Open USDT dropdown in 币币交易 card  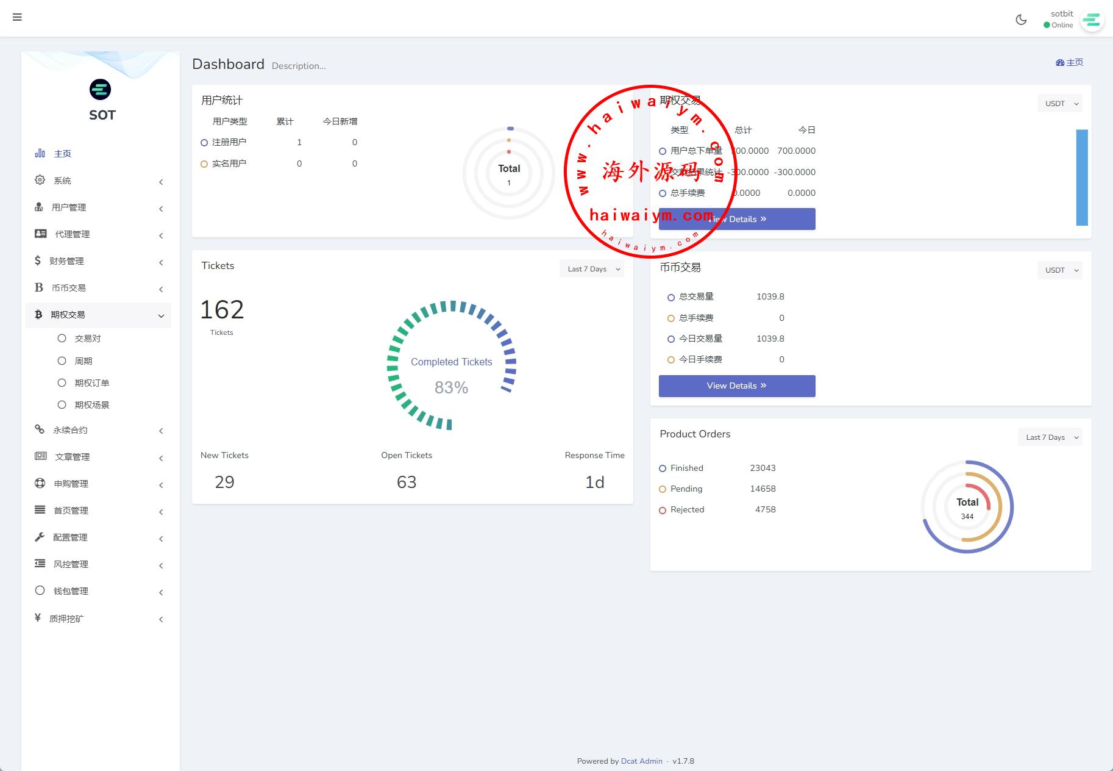tap(1060, 270)
